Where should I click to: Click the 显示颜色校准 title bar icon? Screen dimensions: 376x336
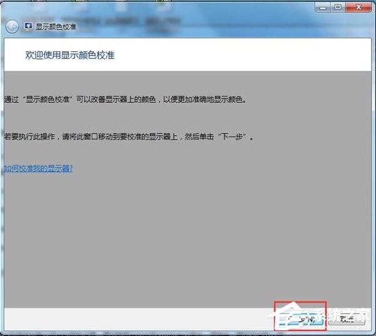(x=28, y=26)
